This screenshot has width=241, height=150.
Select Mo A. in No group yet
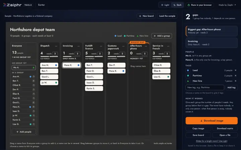[x=24, y=67]
